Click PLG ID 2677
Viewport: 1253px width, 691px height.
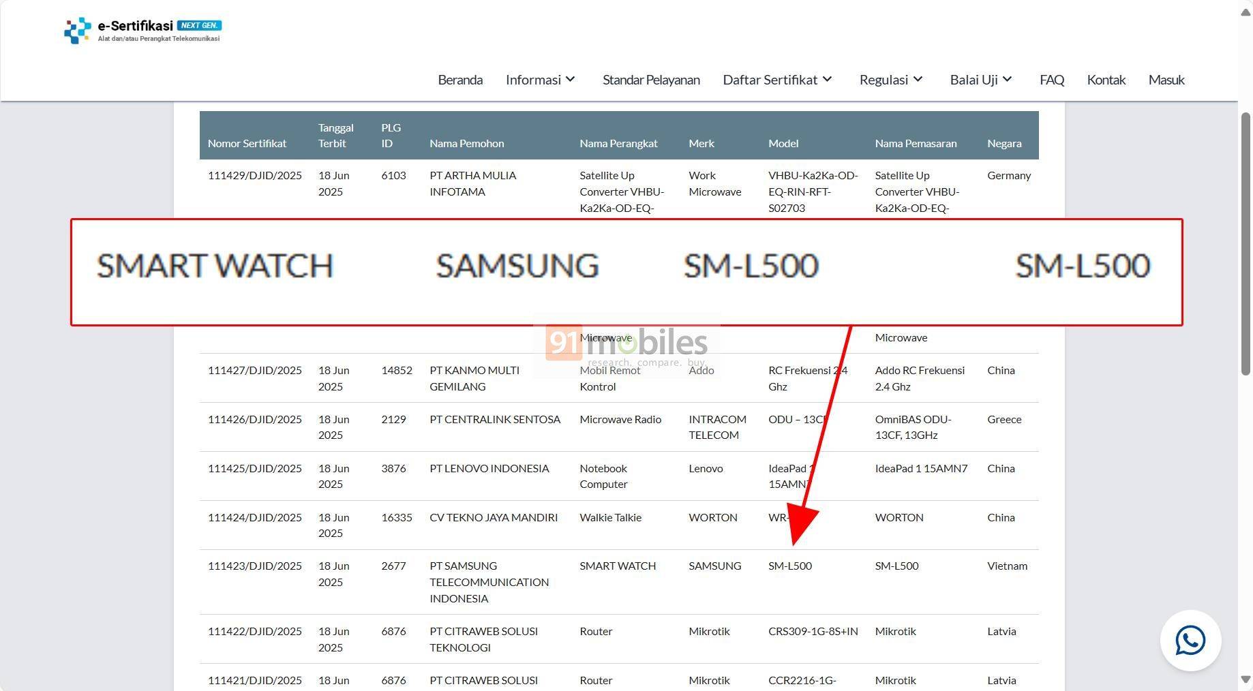[x=393, y=566]
